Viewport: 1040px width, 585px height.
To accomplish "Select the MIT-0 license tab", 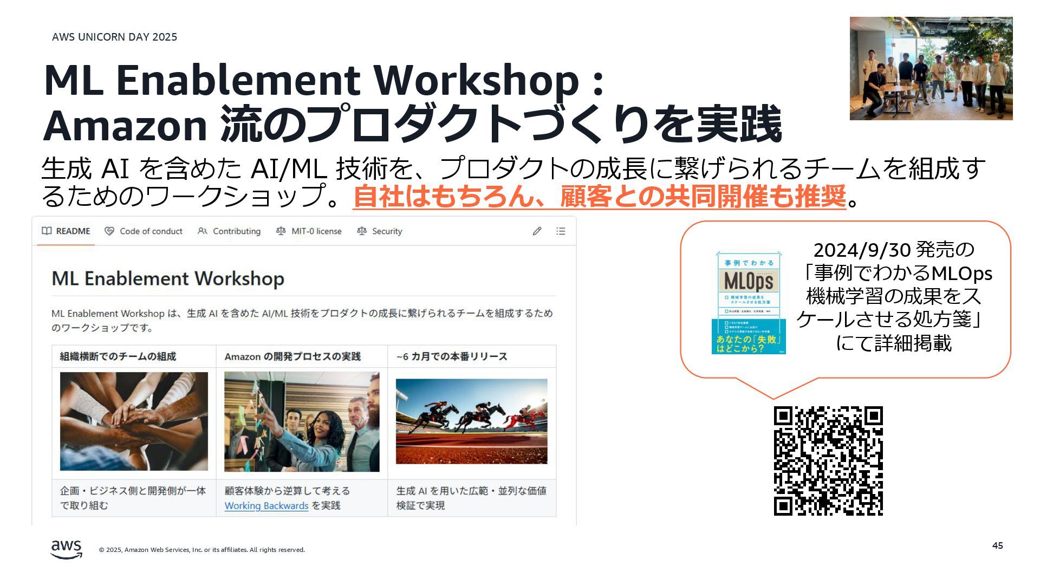I will click(x=309, y=231).
